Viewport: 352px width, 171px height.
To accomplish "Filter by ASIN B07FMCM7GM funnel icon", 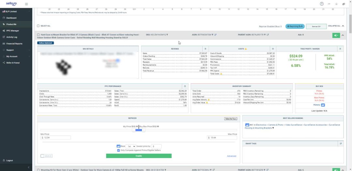I will coord(213,35).
